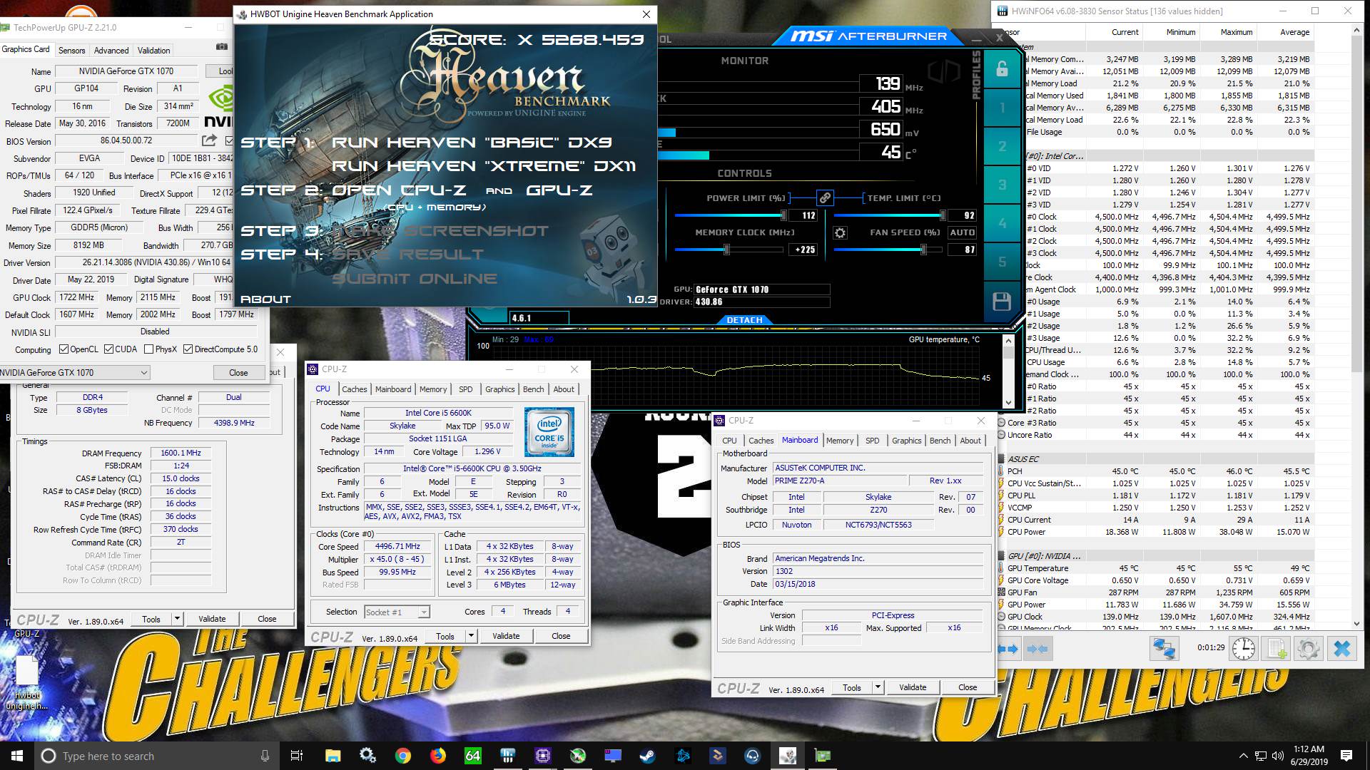1370x770 pixels.
Task: Open processor Selection Socket #1 dropdown
Action: tap(397, 612)
